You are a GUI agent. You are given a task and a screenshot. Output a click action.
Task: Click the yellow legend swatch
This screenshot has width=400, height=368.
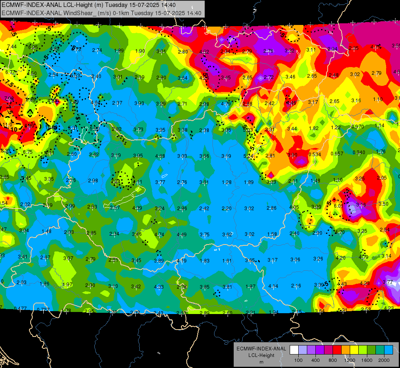354,350
